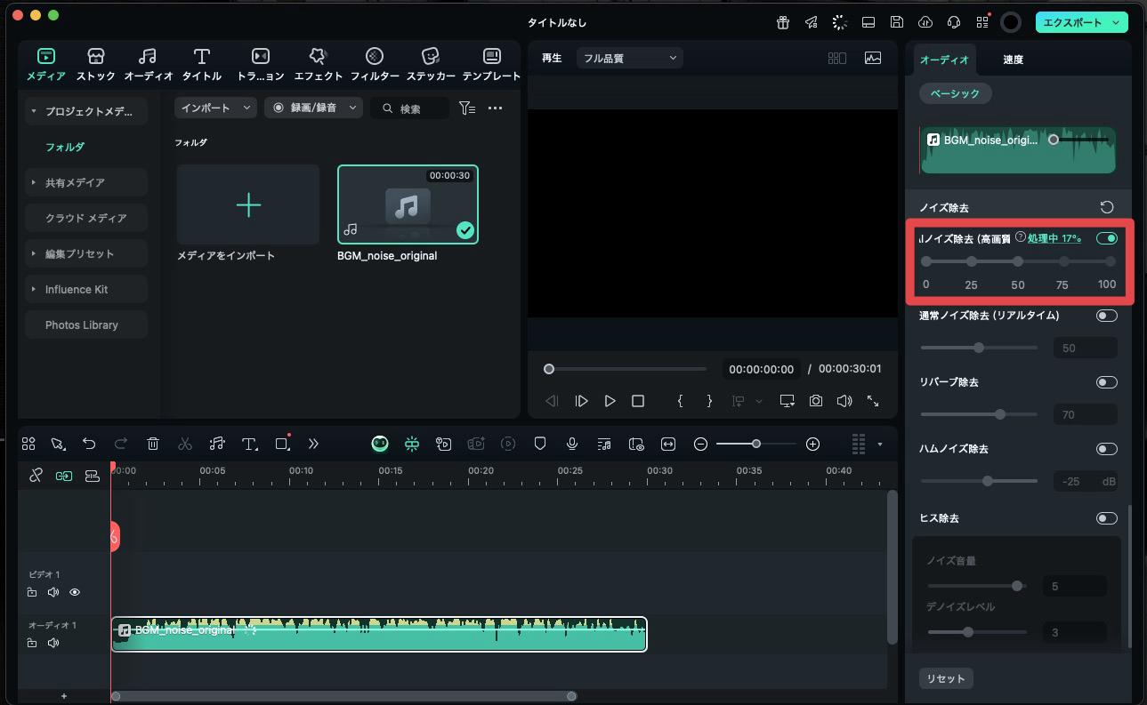Open the Effects panel icon
1147x705 pixels.
pos(318,65)
